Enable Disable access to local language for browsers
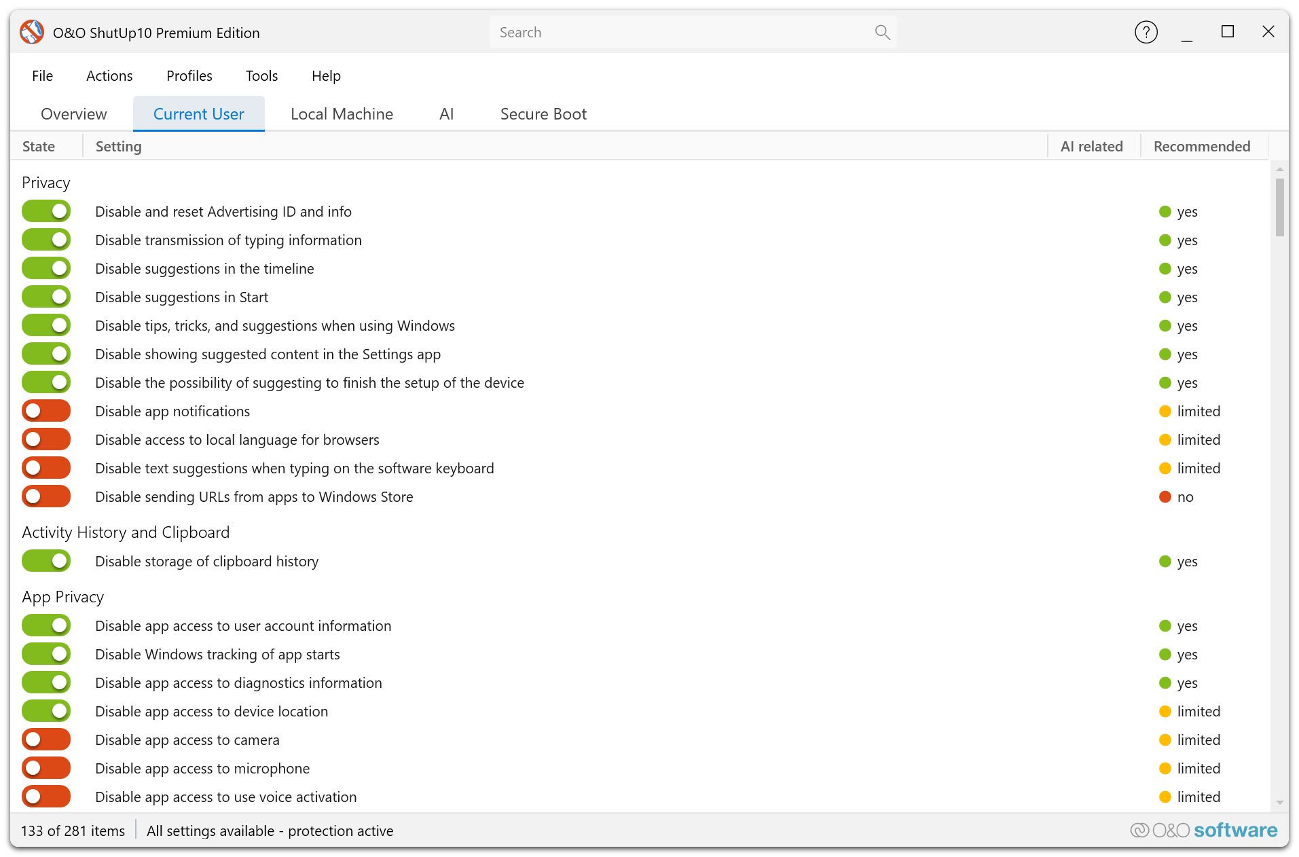The image size is (1299, 857). [46, 439]
